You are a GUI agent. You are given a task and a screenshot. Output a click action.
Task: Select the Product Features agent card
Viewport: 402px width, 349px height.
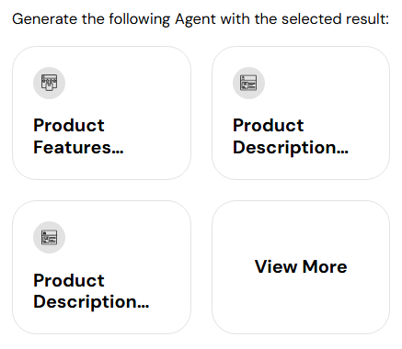[x=101, y=113]
